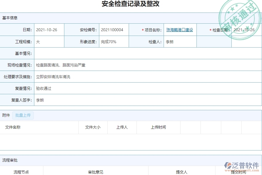Open the 珠海鹤港口建设 project link

click(180, 29)
